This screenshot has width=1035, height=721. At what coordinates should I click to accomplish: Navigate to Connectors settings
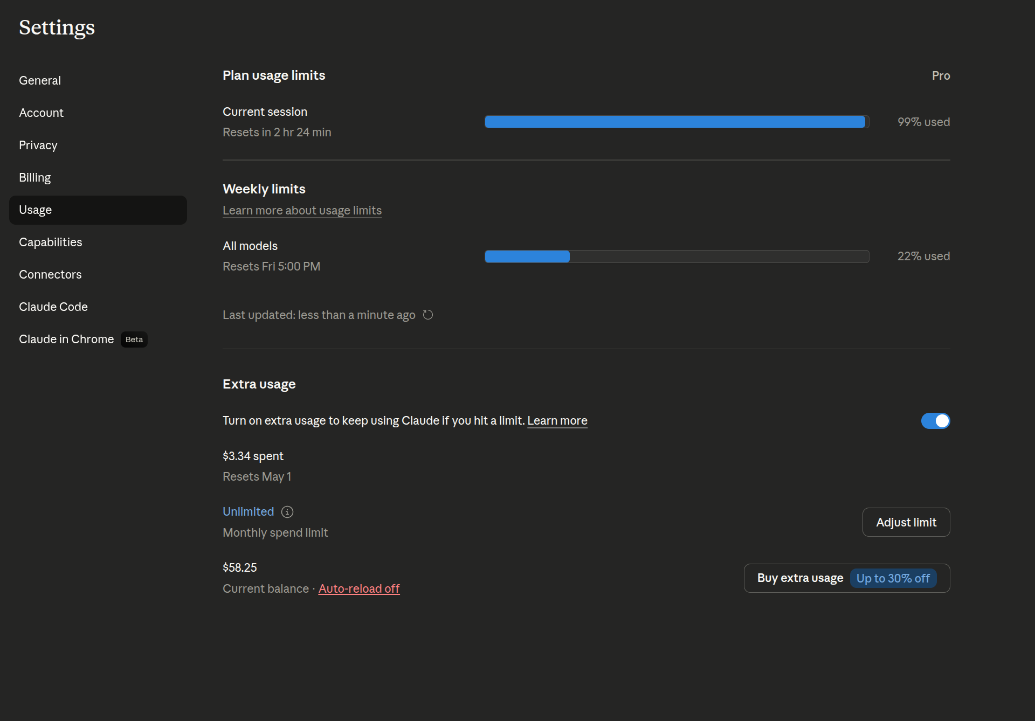[x=50, y=274]
